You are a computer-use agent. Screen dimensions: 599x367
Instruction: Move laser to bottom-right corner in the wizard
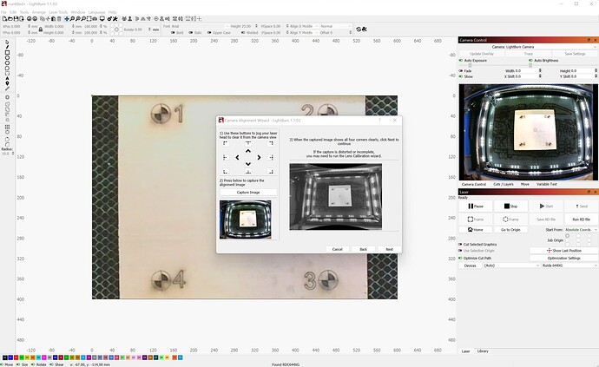pyautogui.click(x=271, y=172)
